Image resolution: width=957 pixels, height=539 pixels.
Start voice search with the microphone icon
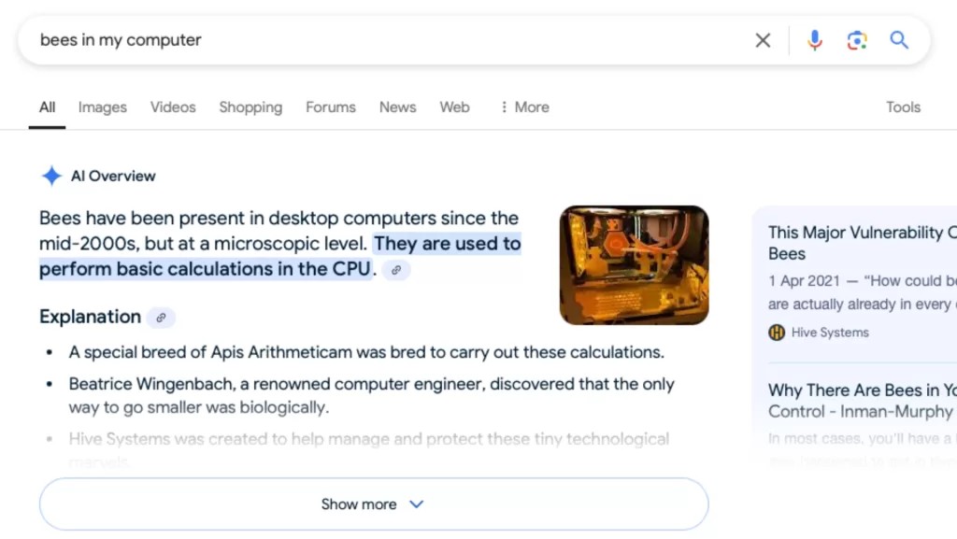pyautogui.click(x=814, y=40)
